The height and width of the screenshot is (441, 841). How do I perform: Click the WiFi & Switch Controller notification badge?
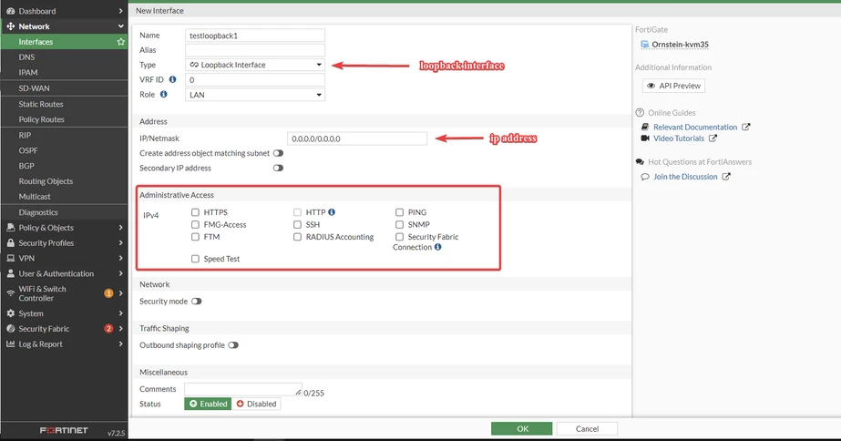[108, 292]
